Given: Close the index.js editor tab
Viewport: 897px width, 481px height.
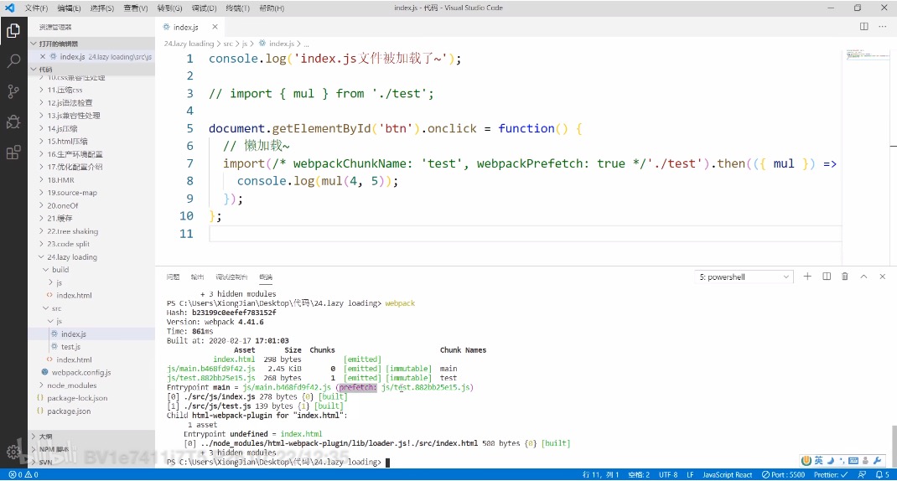Looking at the screenshot, I should tap(215, 27).
